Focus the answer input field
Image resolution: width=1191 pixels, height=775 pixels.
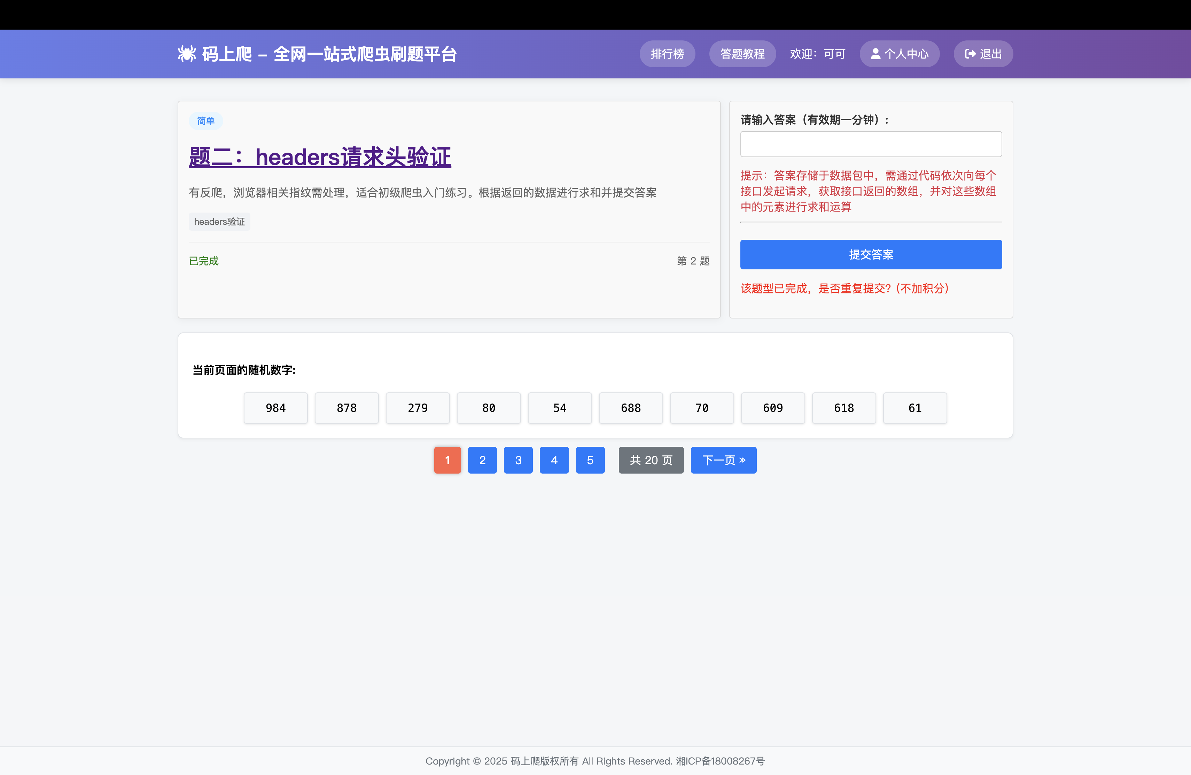point(870,144)
